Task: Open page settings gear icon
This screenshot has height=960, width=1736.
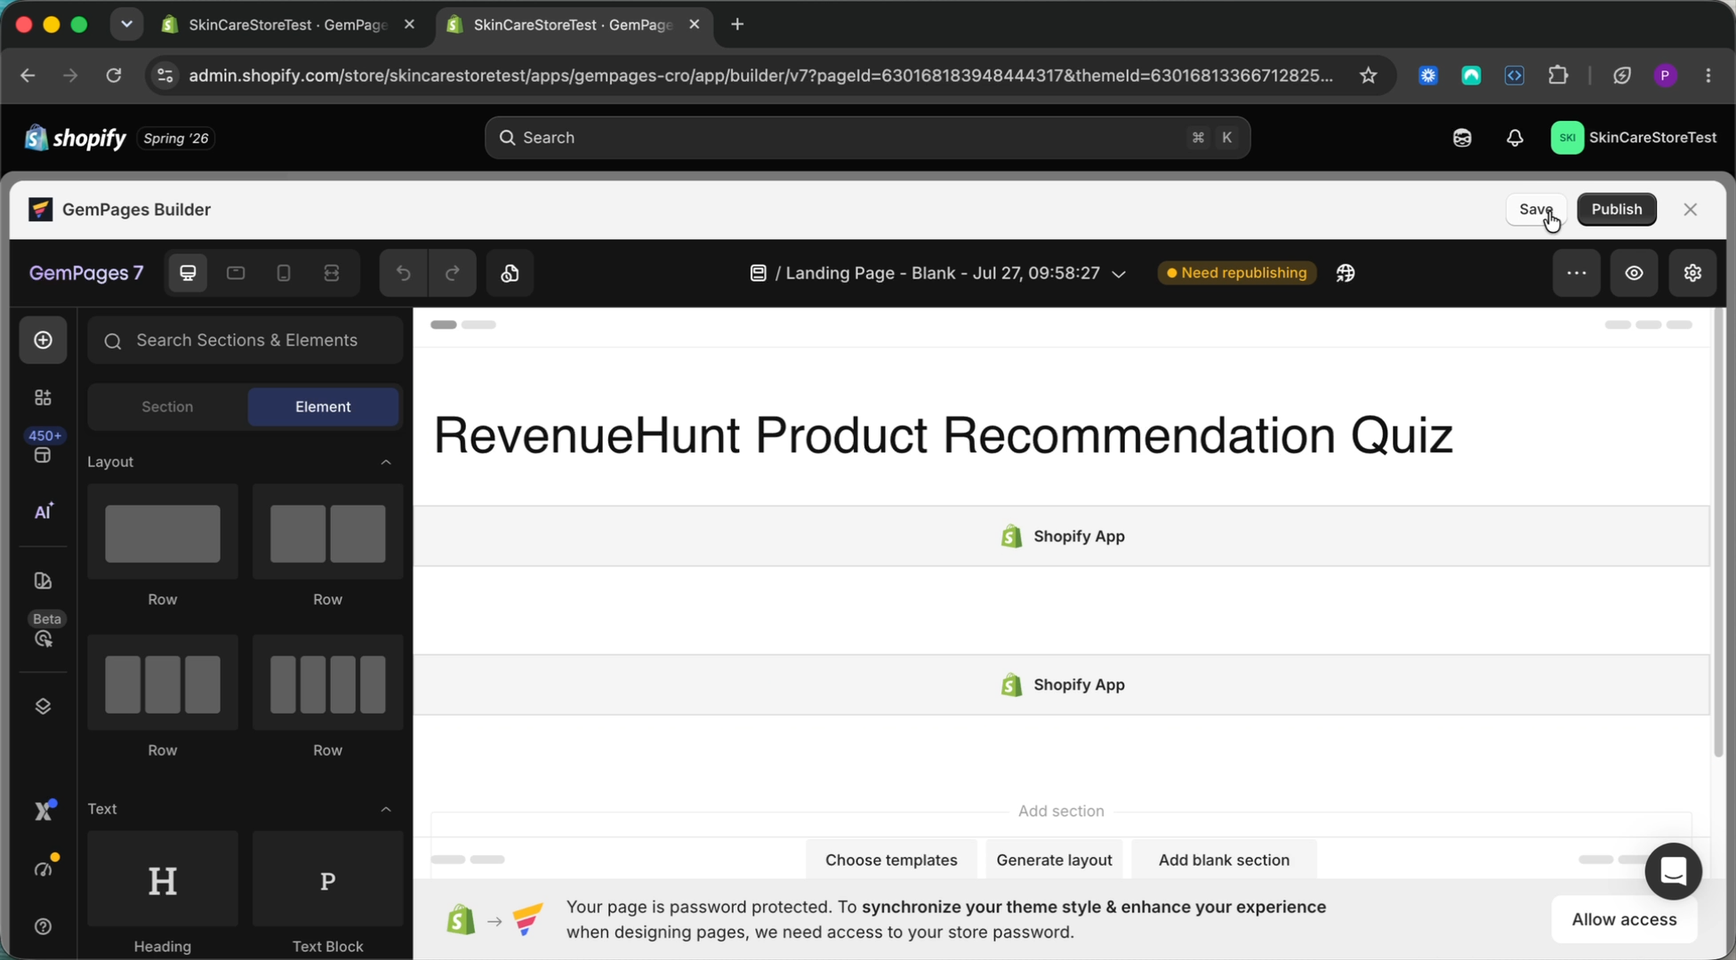Action: (x=1692, y=273)
